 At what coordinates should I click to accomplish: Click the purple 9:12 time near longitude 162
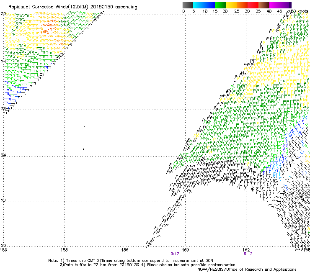pyautogui.click(x=248, y=254)
